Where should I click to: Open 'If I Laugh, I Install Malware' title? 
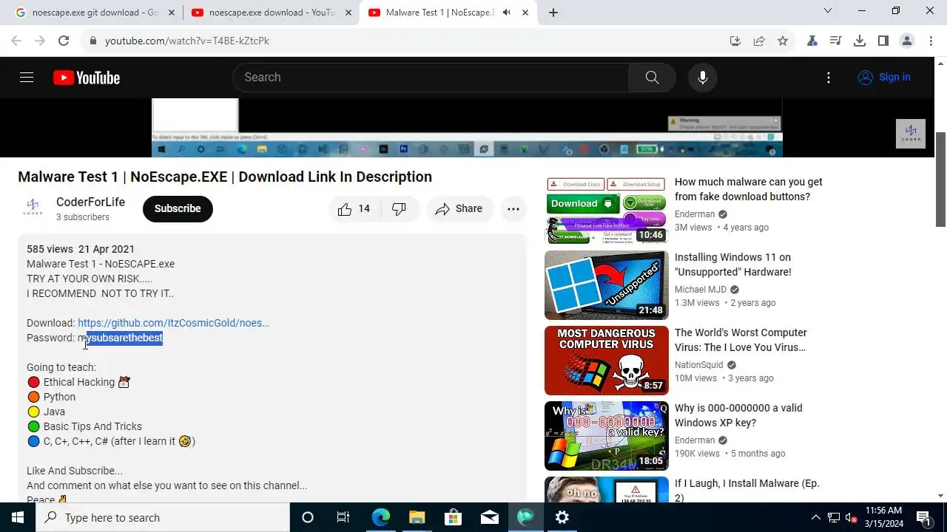tap(747, 491)
